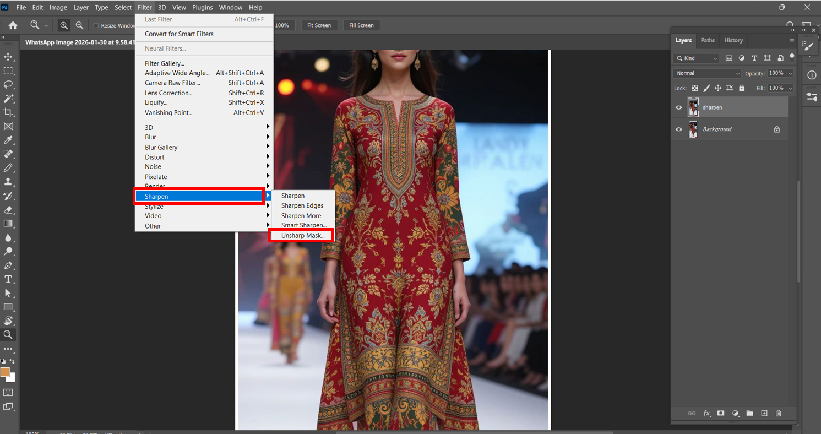Click the Fit Screen button

tap(319, 25)
